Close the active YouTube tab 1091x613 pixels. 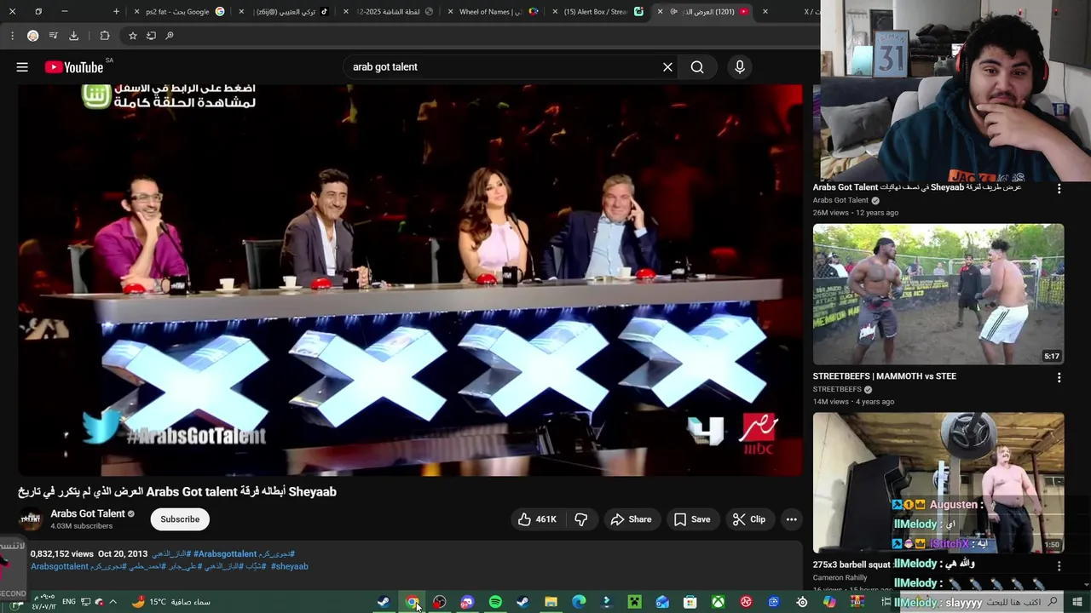660,12
